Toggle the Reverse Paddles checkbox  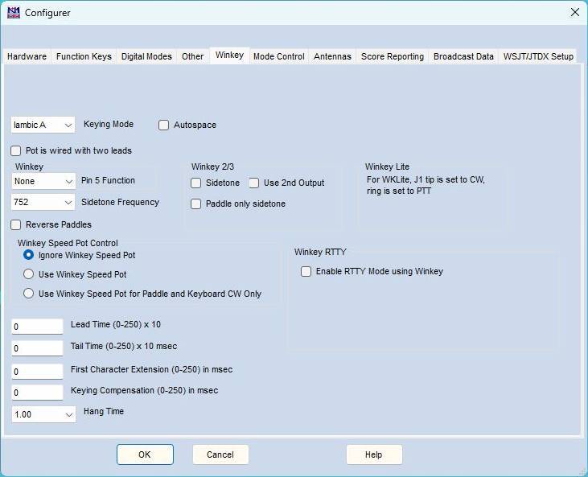[16, 224]
